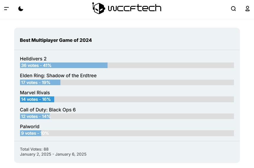Open the hamburger menu icon

coord(6,9)
